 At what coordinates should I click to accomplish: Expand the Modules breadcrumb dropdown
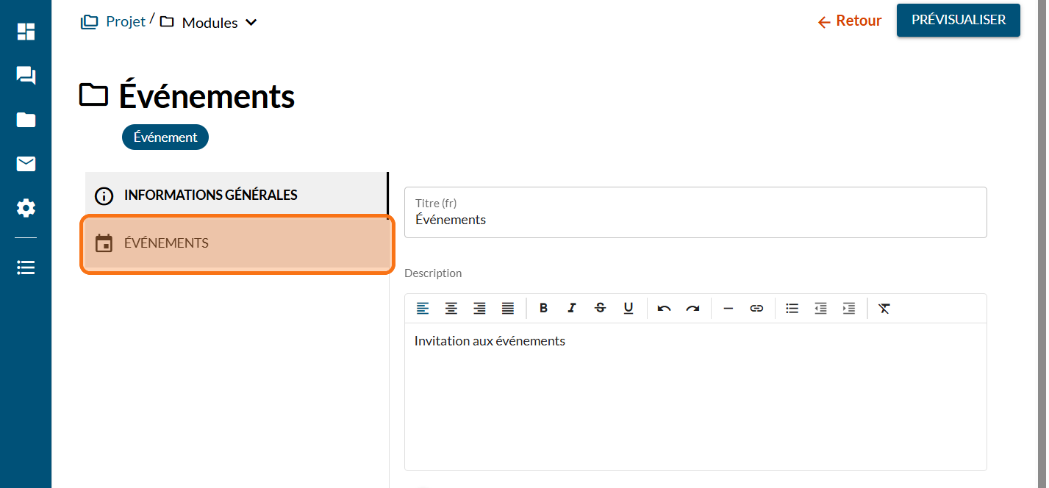251,23
